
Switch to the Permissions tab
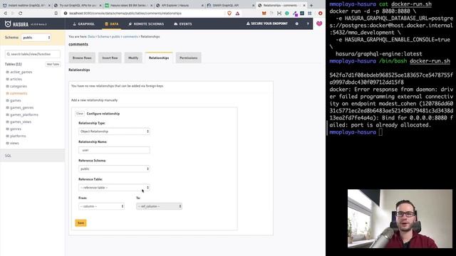[188, 58]
